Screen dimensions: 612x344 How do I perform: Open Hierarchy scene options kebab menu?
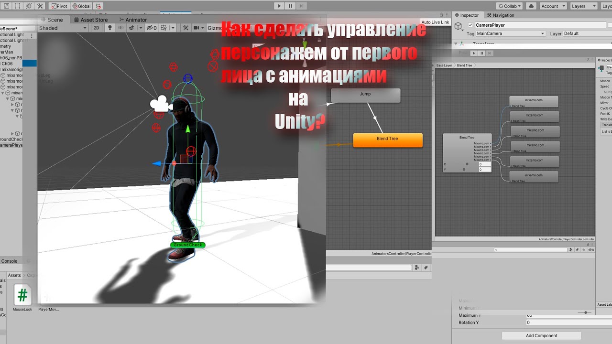point(32,36)
